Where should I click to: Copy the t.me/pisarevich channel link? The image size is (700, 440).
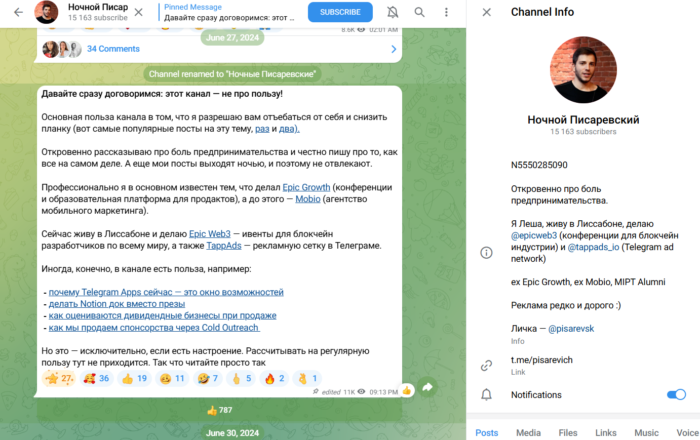(x=542, y=360)
